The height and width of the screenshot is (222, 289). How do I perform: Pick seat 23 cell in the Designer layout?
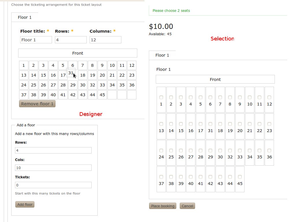132,75
